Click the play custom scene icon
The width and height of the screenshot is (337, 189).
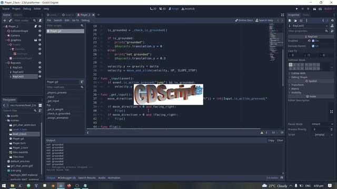320,9
